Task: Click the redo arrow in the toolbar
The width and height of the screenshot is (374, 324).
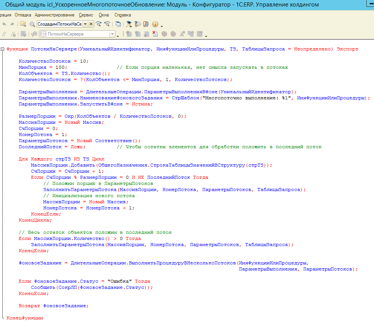Action: [x=12, y=24]
